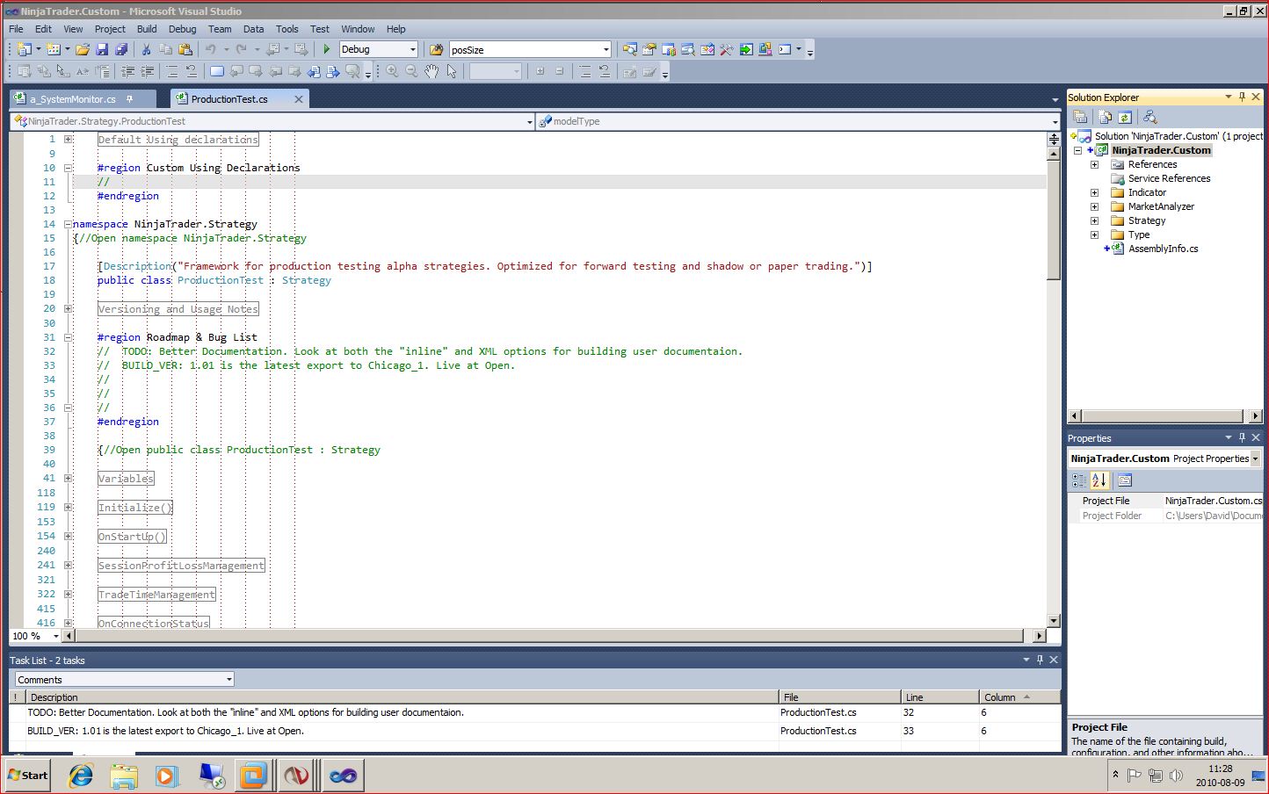
Task: Click the Paste clipboard icon
Action: (185, 50)
